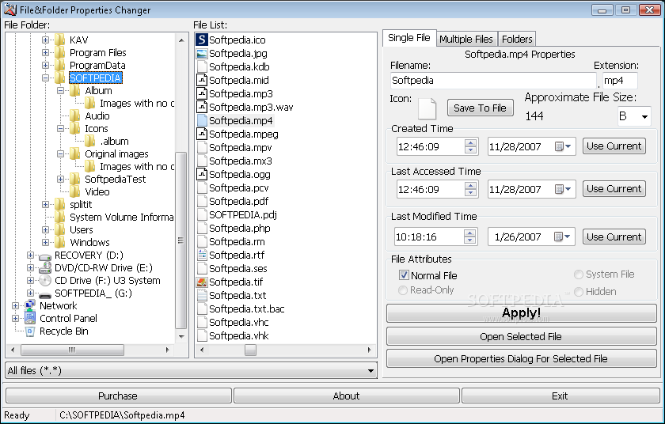Screen dimensions: 665x424
Task: Select the Hidden attribute option
Action: coord(579,291)
